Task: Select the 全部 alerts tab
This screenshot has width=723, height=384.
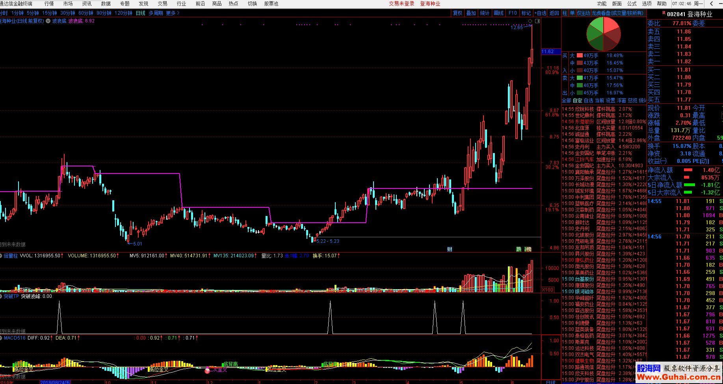Action: coord(567,100)
